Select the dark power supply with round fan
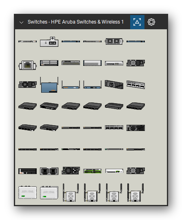The image size is (182, 220). [x=28, y=85]
